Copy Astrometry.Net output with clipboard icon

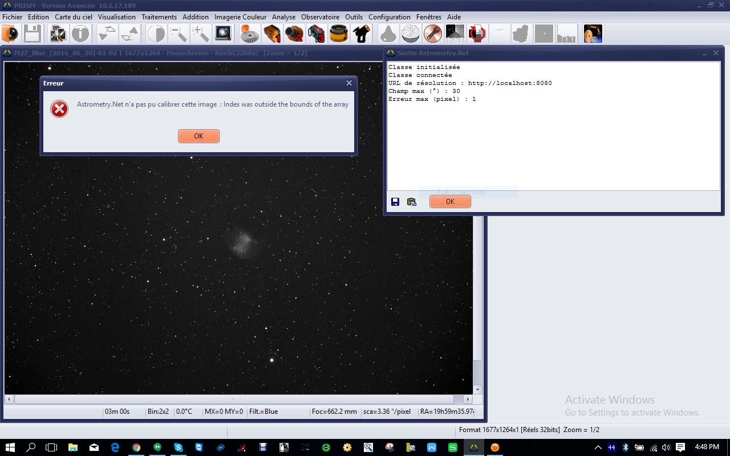tap(412, 202)
